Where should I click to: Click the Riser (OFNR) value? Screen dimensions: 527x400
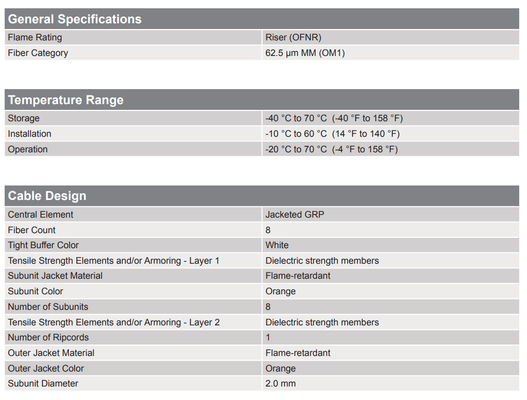(293, 37)
